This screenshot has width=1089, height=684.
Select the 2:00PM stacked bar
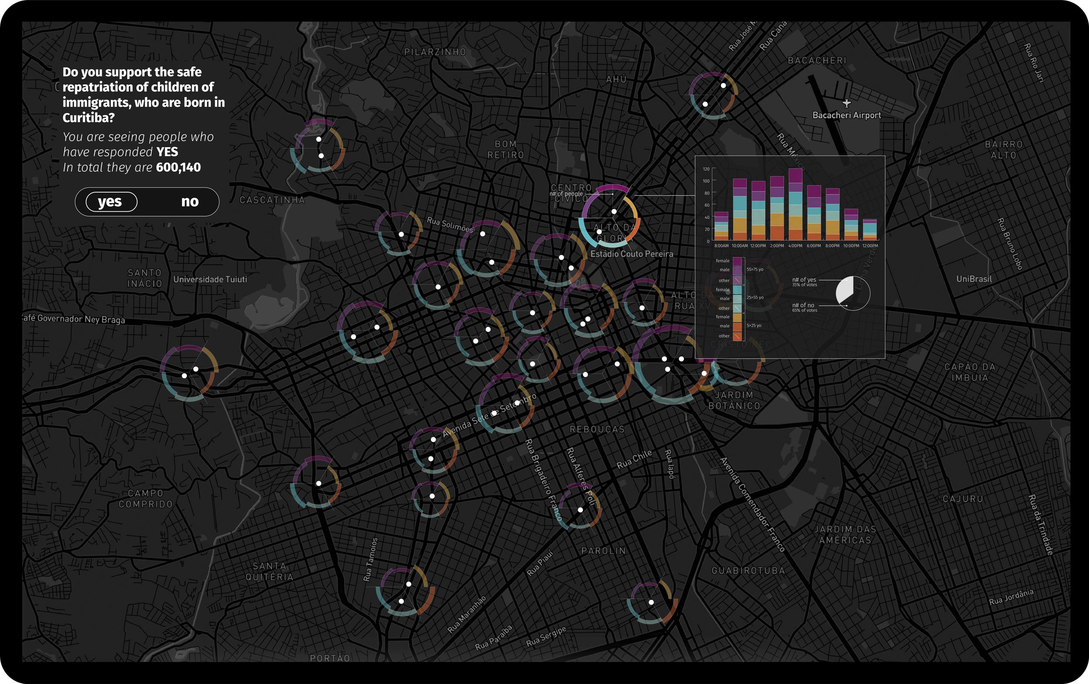coord(777,208)
